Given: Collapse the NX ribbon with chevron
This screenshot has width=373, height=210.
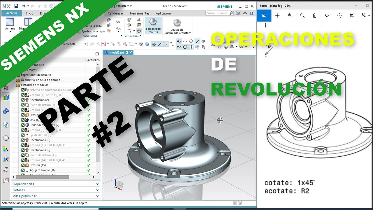Looking at the screenshot, I should (x=245, y=13).
